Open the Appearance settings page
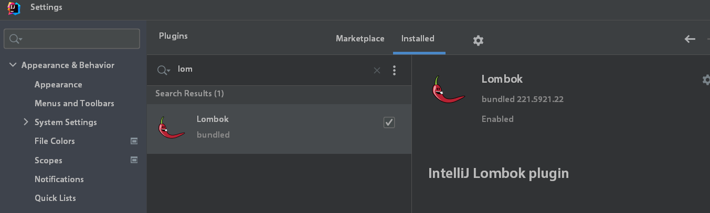Viewport: 710px width, 213px height. pos(58,84)
